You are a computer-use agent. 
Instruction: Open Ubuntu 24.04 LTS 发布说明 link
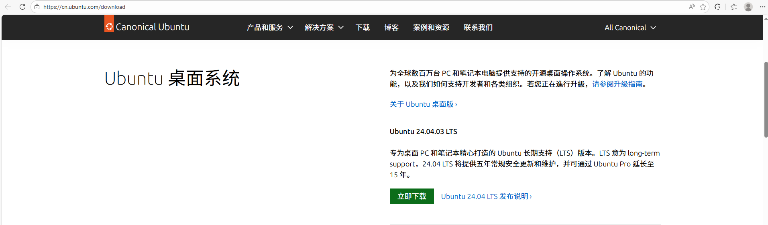[486, 197]
